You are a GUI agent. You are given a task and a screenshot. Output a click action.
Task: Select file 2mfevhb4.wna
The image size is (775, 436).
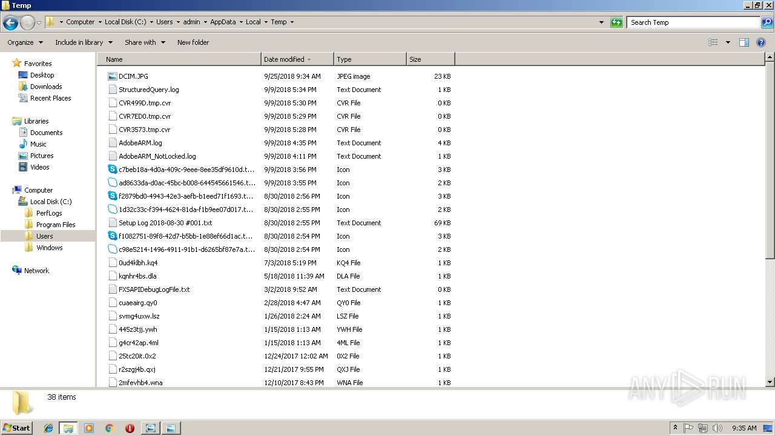pyautogui.click(x=140, y=383)
